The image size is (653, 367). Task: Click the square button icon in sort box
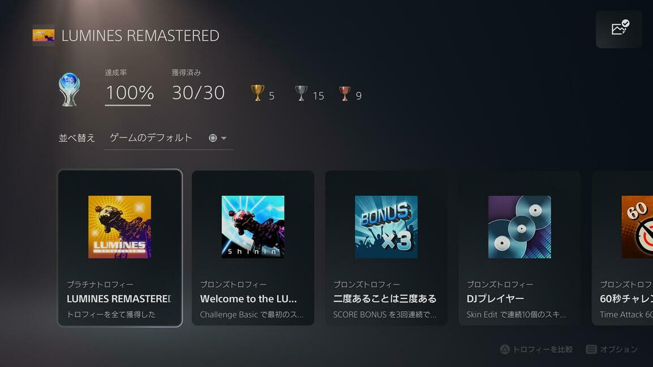pyautogui.click(x=213, y=138)
